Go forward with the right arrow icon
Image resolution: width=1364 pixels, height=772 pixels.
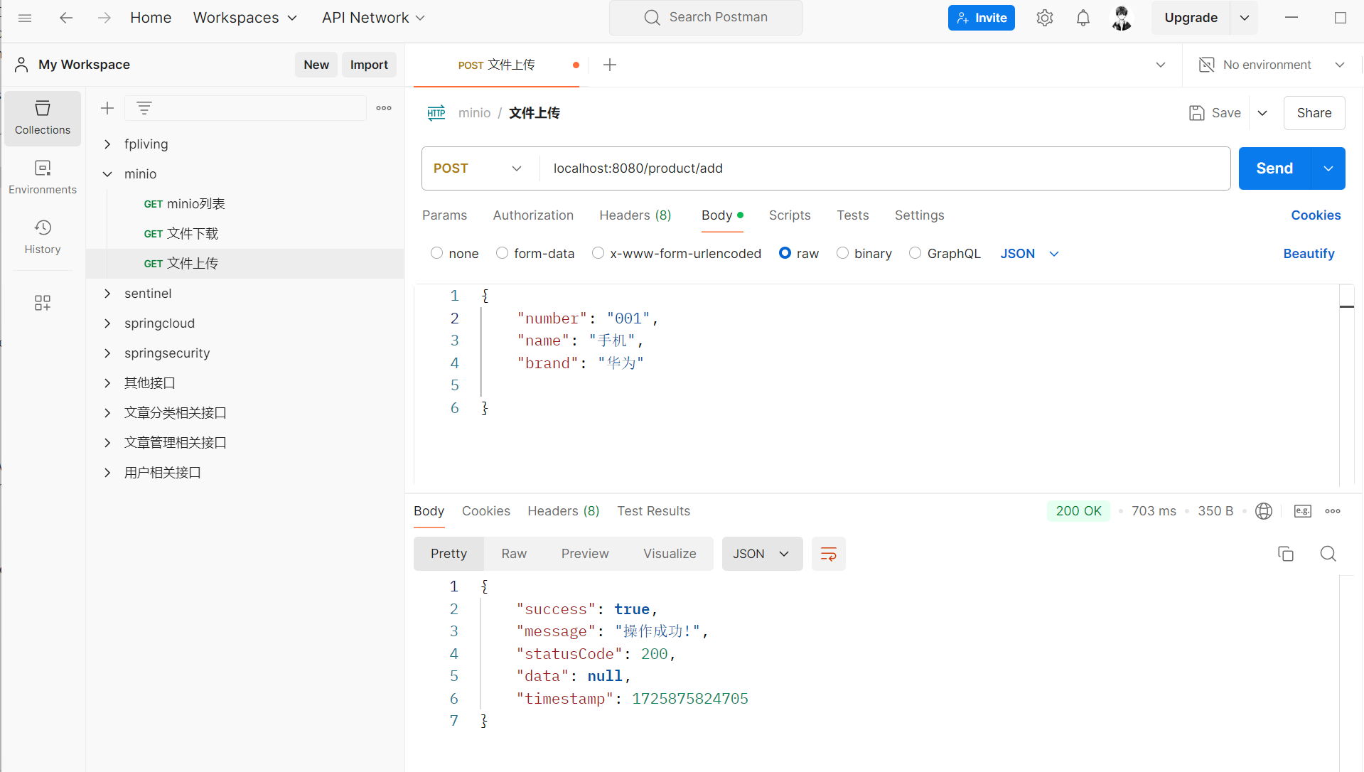(x=104, y=18)
